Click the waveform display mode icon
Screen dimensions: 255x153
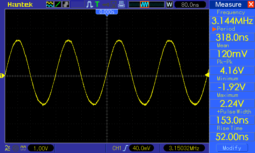point(50,4)
